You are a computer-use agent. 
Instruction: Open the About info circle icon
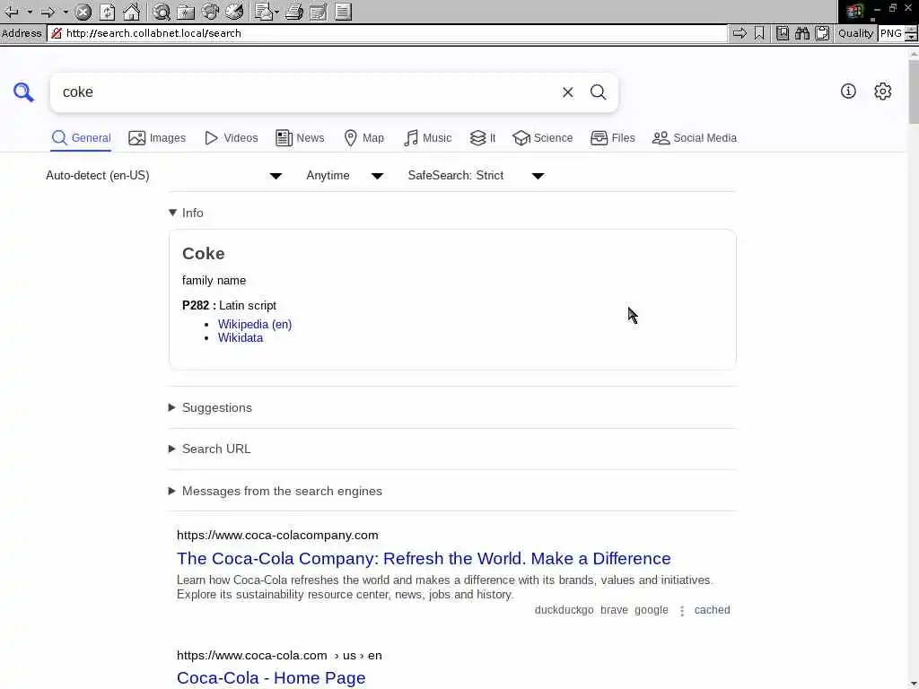point(848,91)
